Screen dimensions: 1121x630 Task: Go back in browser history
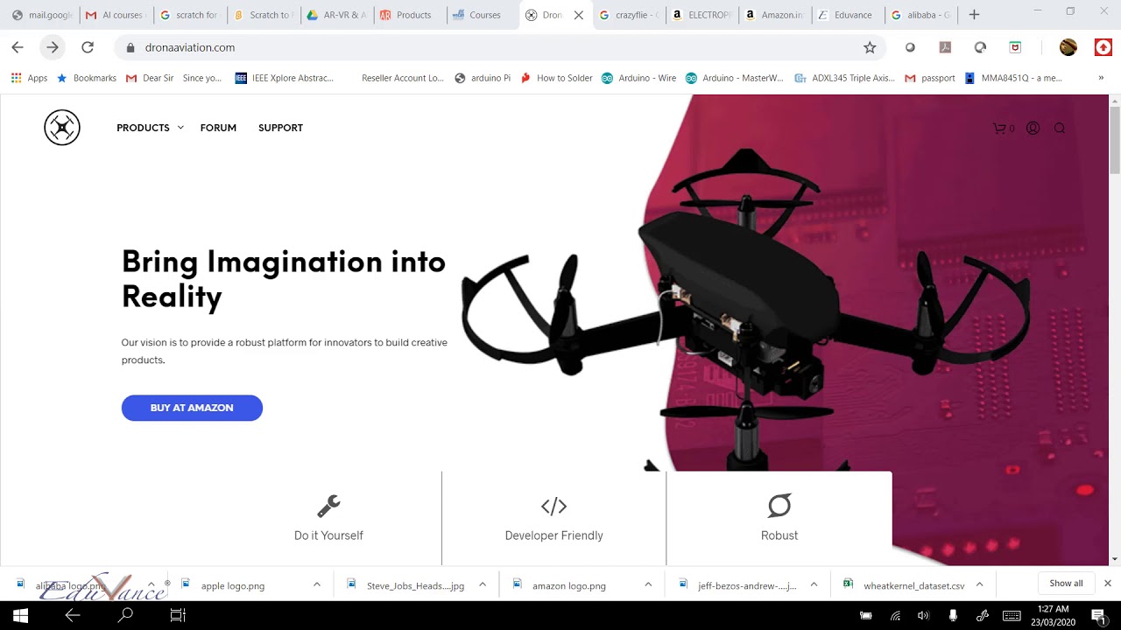18,47
